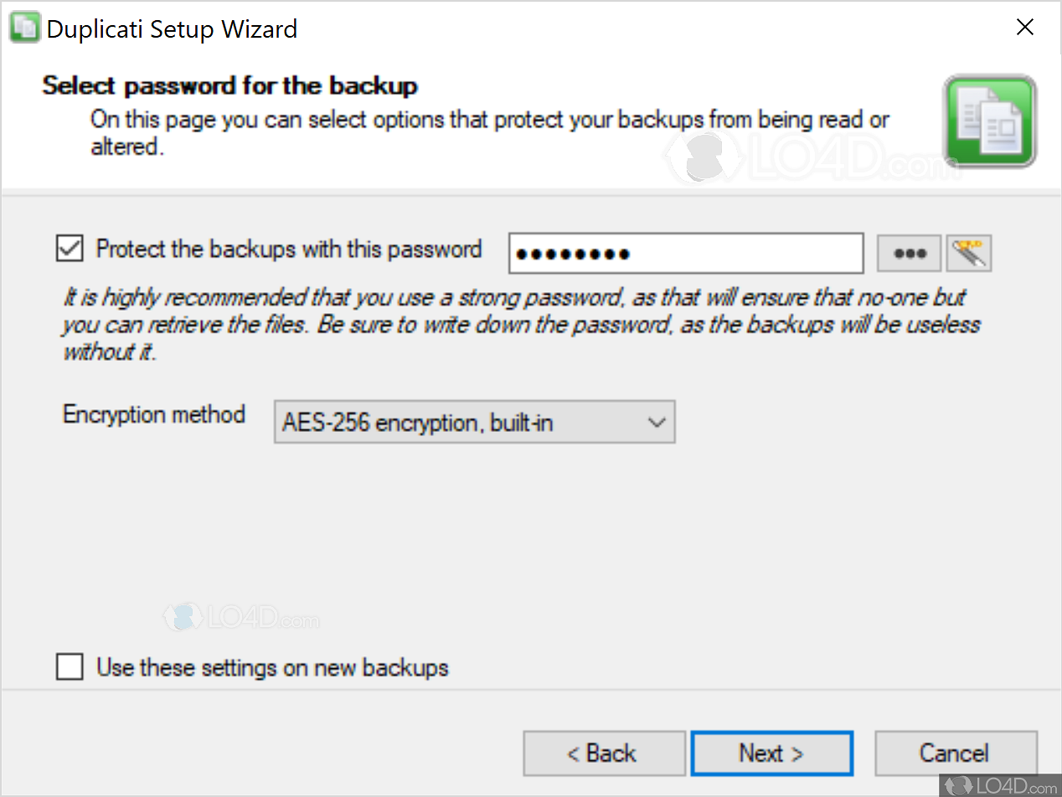Proceed by clicking the Next button

(x=771, y=753)
